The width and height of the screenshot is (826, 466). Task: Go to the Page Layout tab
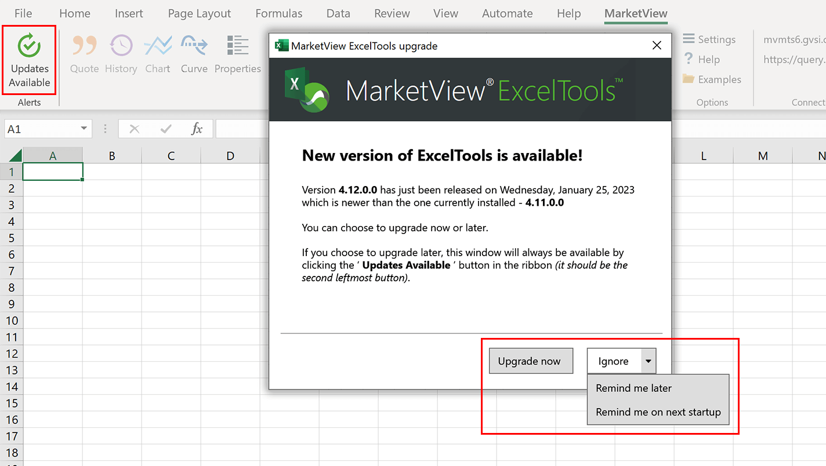coord(200,13)
